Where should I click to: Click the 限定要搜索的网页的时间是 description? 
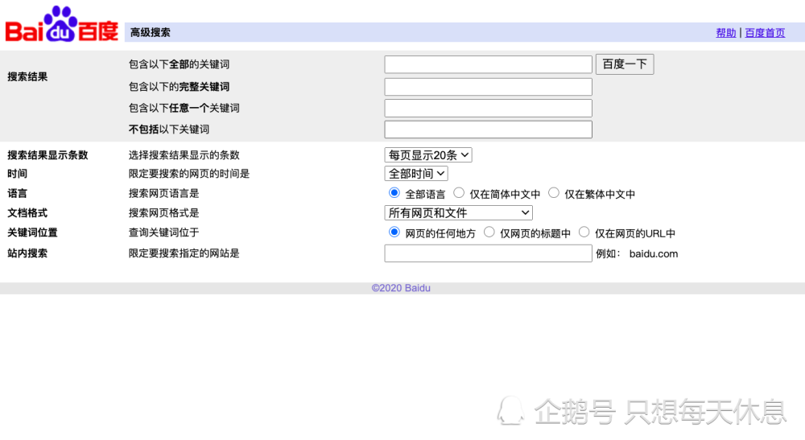[x=189, y=174]
